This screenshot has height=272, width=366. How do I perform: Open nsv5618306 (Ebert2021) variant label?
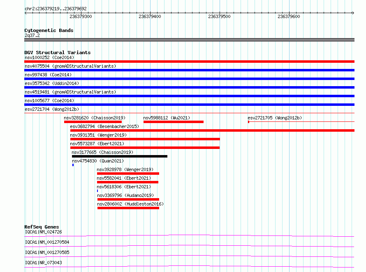point(124,187)
